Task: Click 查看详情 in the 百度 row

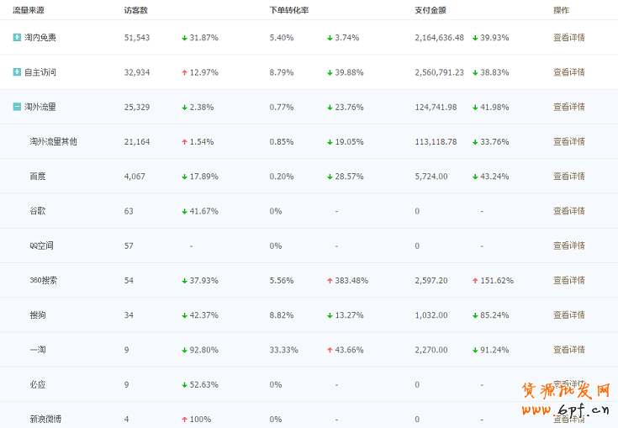Action: coord(568,177)
